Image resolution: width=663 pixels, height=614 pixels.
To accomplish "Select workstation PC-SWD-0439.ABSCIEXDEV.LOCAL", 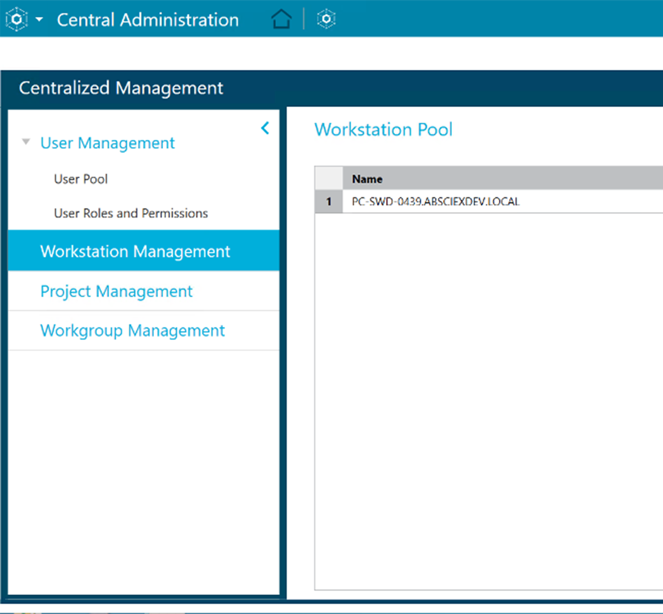I will (x=436, y=202).
